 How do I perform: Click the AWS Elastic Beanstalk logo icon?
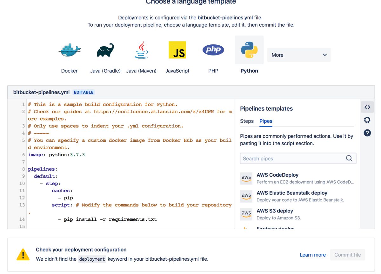246,196
